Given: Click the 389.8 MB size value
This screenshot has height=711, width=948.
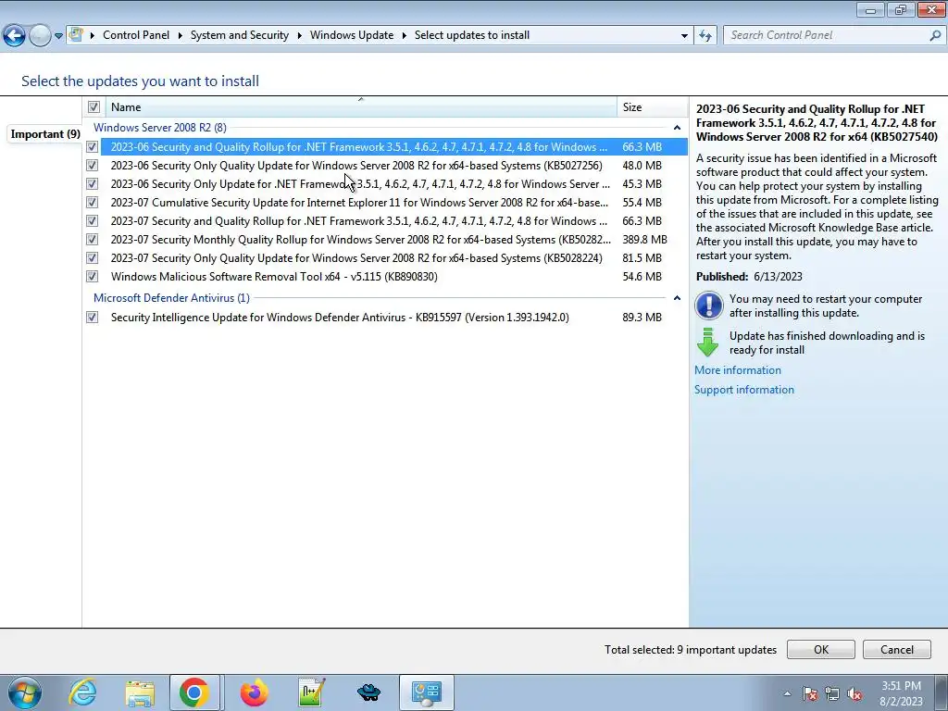Looking at the screenshot, I should point(644,240).
